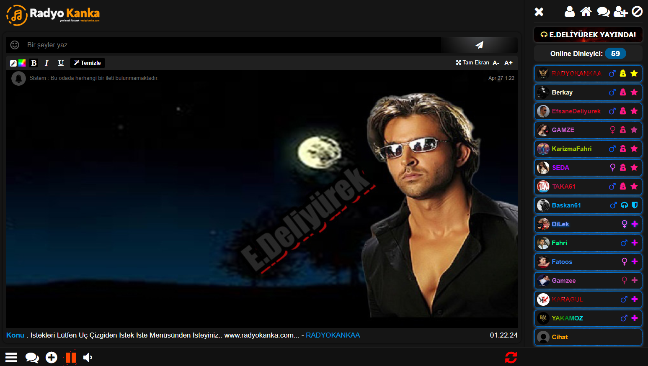648x366 pixels.
Task: Toggle italic text formatting
Action: click(x=46, y=63)
